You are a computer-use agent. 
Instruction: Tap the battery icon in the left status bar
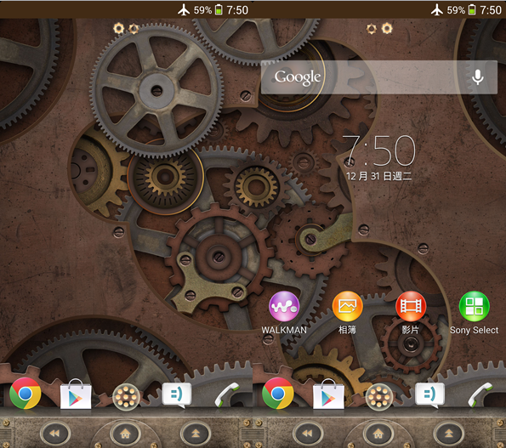point(219,9)
